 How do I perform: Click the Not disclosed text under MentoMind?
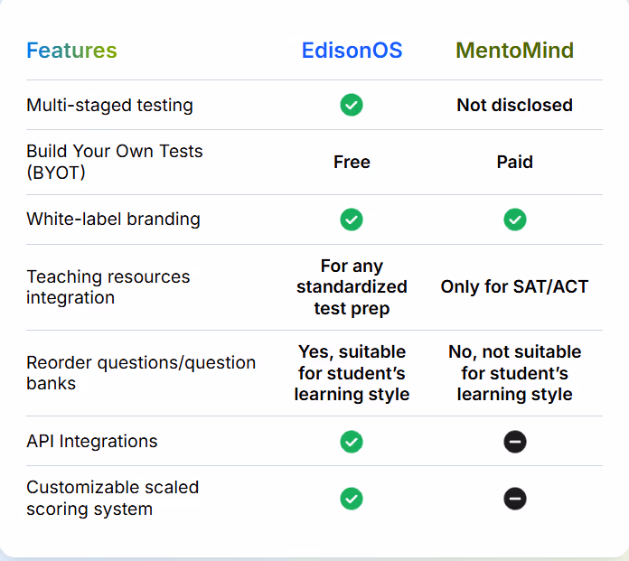514,105
